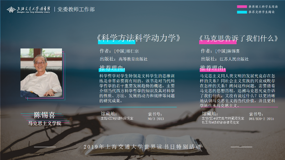The height and width of the screenshot is (160, 285).
Task: Click the pink legend color swatch
Action: click(242, 7)
